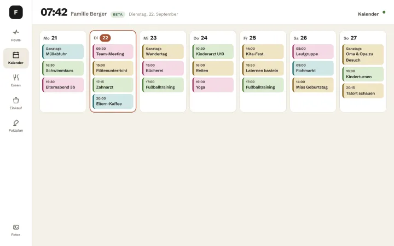
Task: Open the Kita-Fest event on Friday
Action: (x=263, y=51)
